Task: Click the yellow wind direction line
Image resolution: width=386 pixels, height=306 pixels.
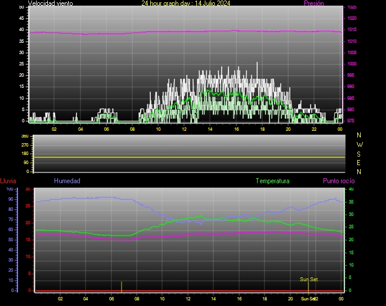Action: pyautogui.click(x=190, y=157)
